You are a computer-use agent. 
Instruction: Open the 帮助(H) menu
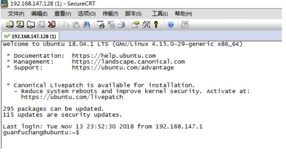pyautogui.click(x=184, y=14)
